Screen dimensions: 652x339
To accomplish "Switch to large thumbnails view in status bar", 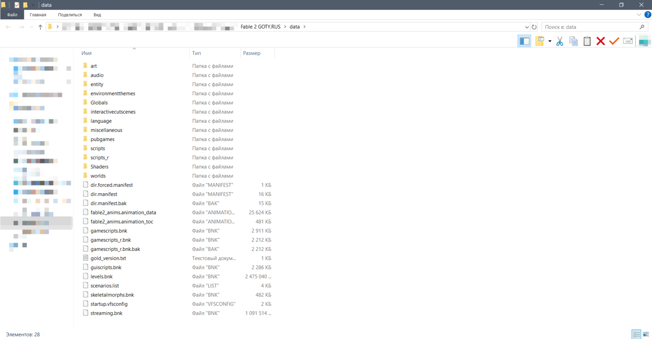I will click(646, 334).
